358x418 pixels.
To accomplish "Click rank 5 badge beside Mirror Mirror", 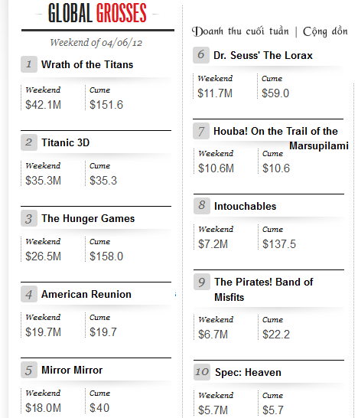I will [29, 370].
